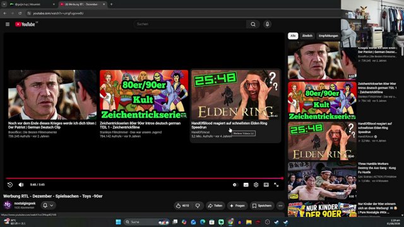Screen dimensions: 404x227
Task: Open the endscreen title 'HandOfBlood reagiert auf schnellsten Elden Ring Speedrun'
Action: 229,125
